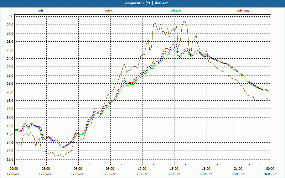Viewport: 285px width, 178px height.
Task: Click the 14,0 y-axis value
Action: click(x=10, y=143)
